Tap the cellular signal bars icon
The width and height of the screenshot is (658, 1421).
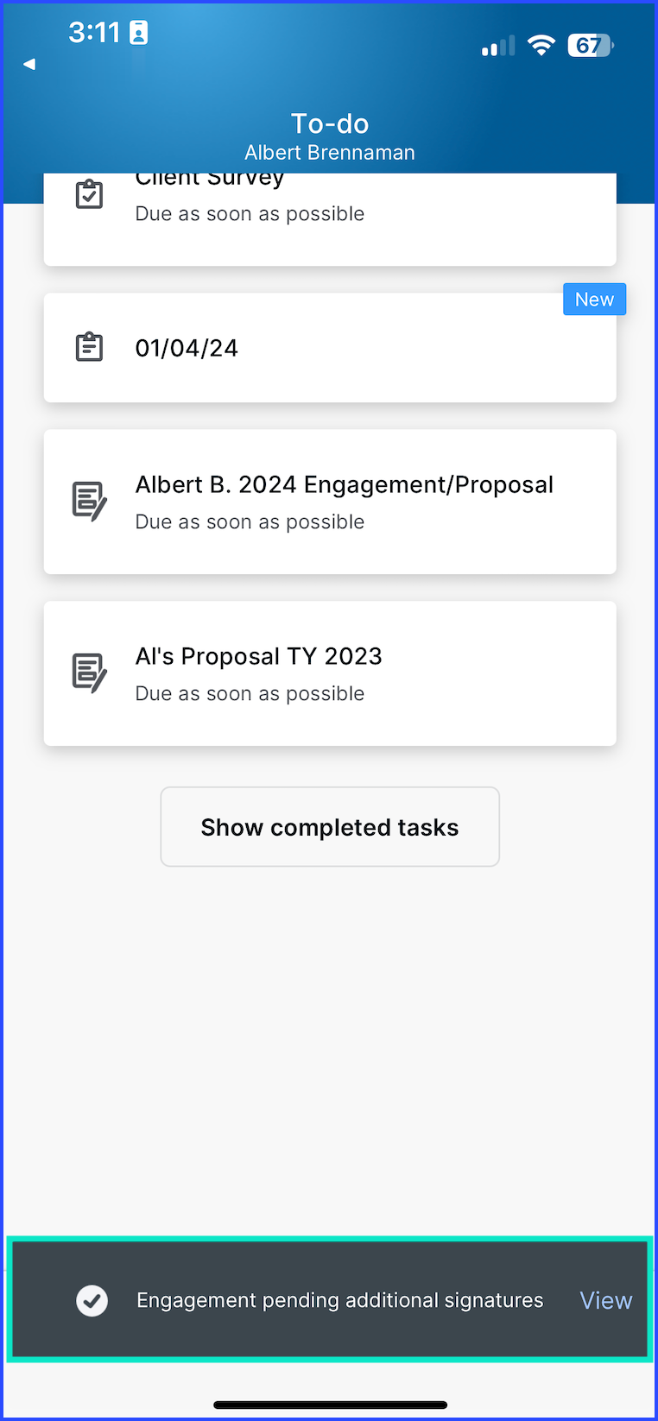point(498,46)
